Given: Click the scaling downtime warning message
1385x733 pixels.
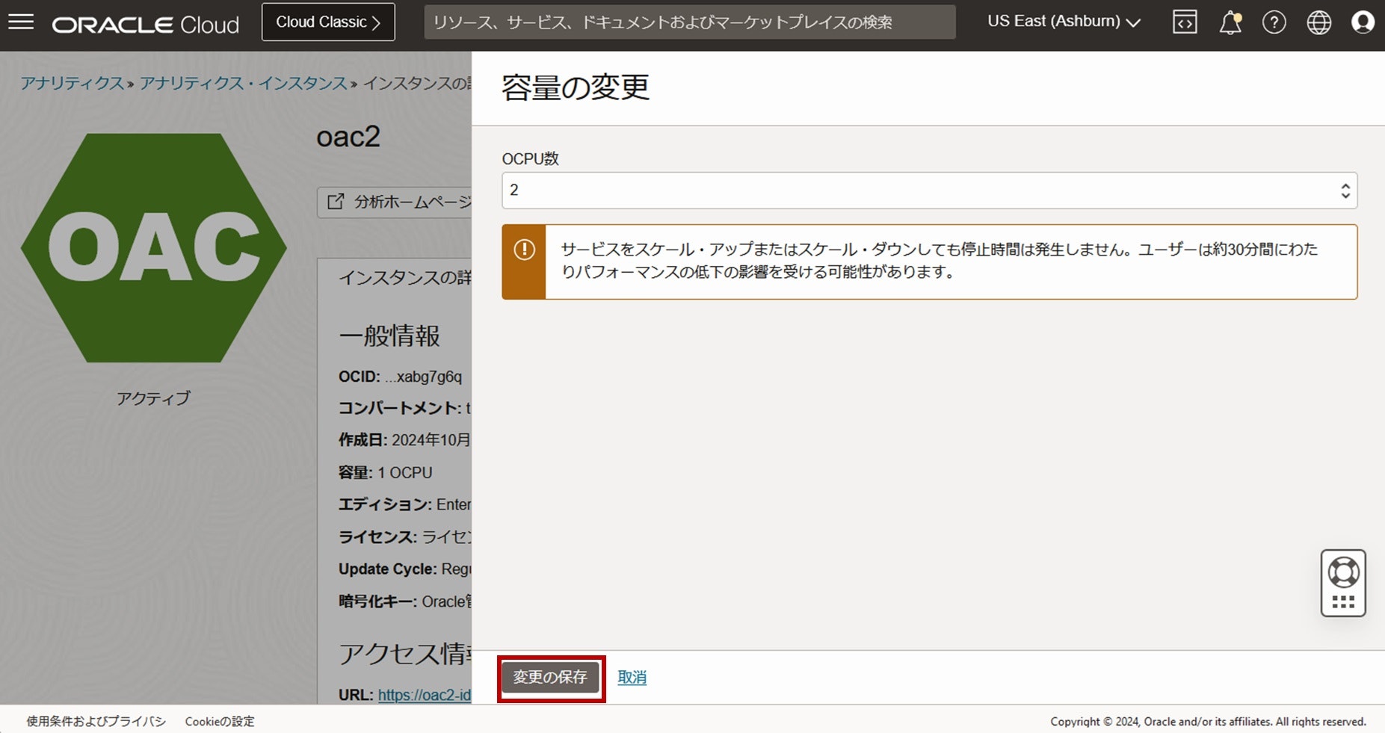Looking at the screenshot, I should [x=940, y=261].
